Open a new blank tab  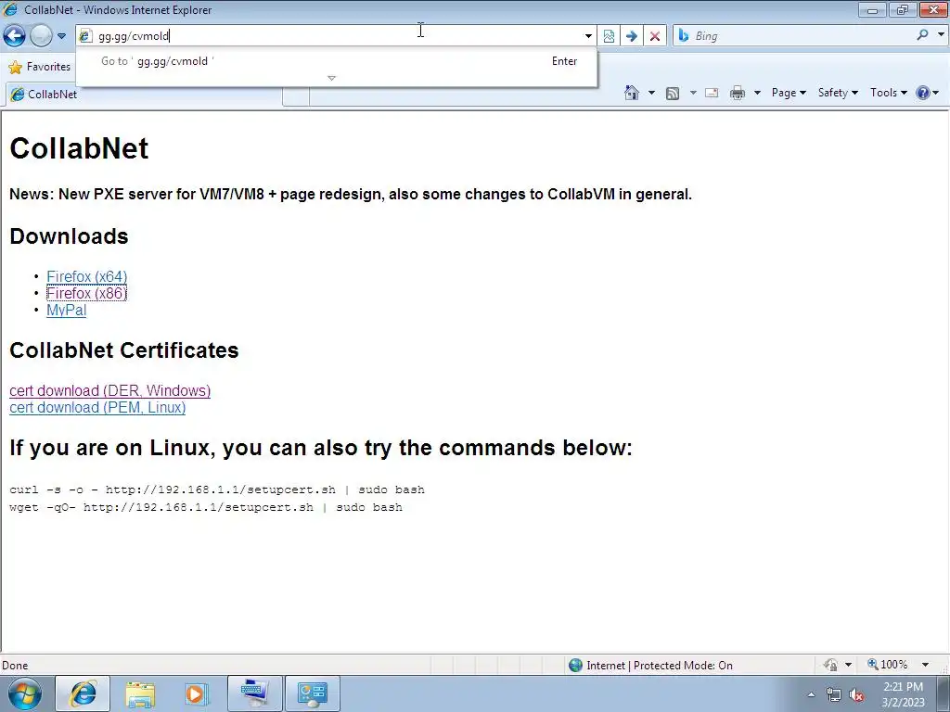[296, 95]
